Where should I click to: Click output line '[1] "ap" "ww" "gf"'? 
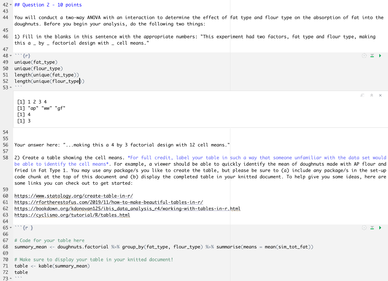tap(41, 108)
